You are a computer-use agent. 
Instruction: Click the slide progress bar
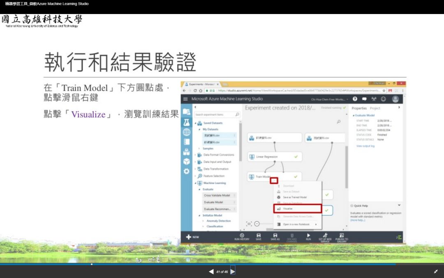(x=222, y=264)
